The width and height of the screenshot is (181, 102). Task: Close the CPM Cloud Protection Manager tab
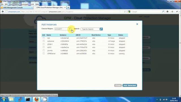click(65, 8)
